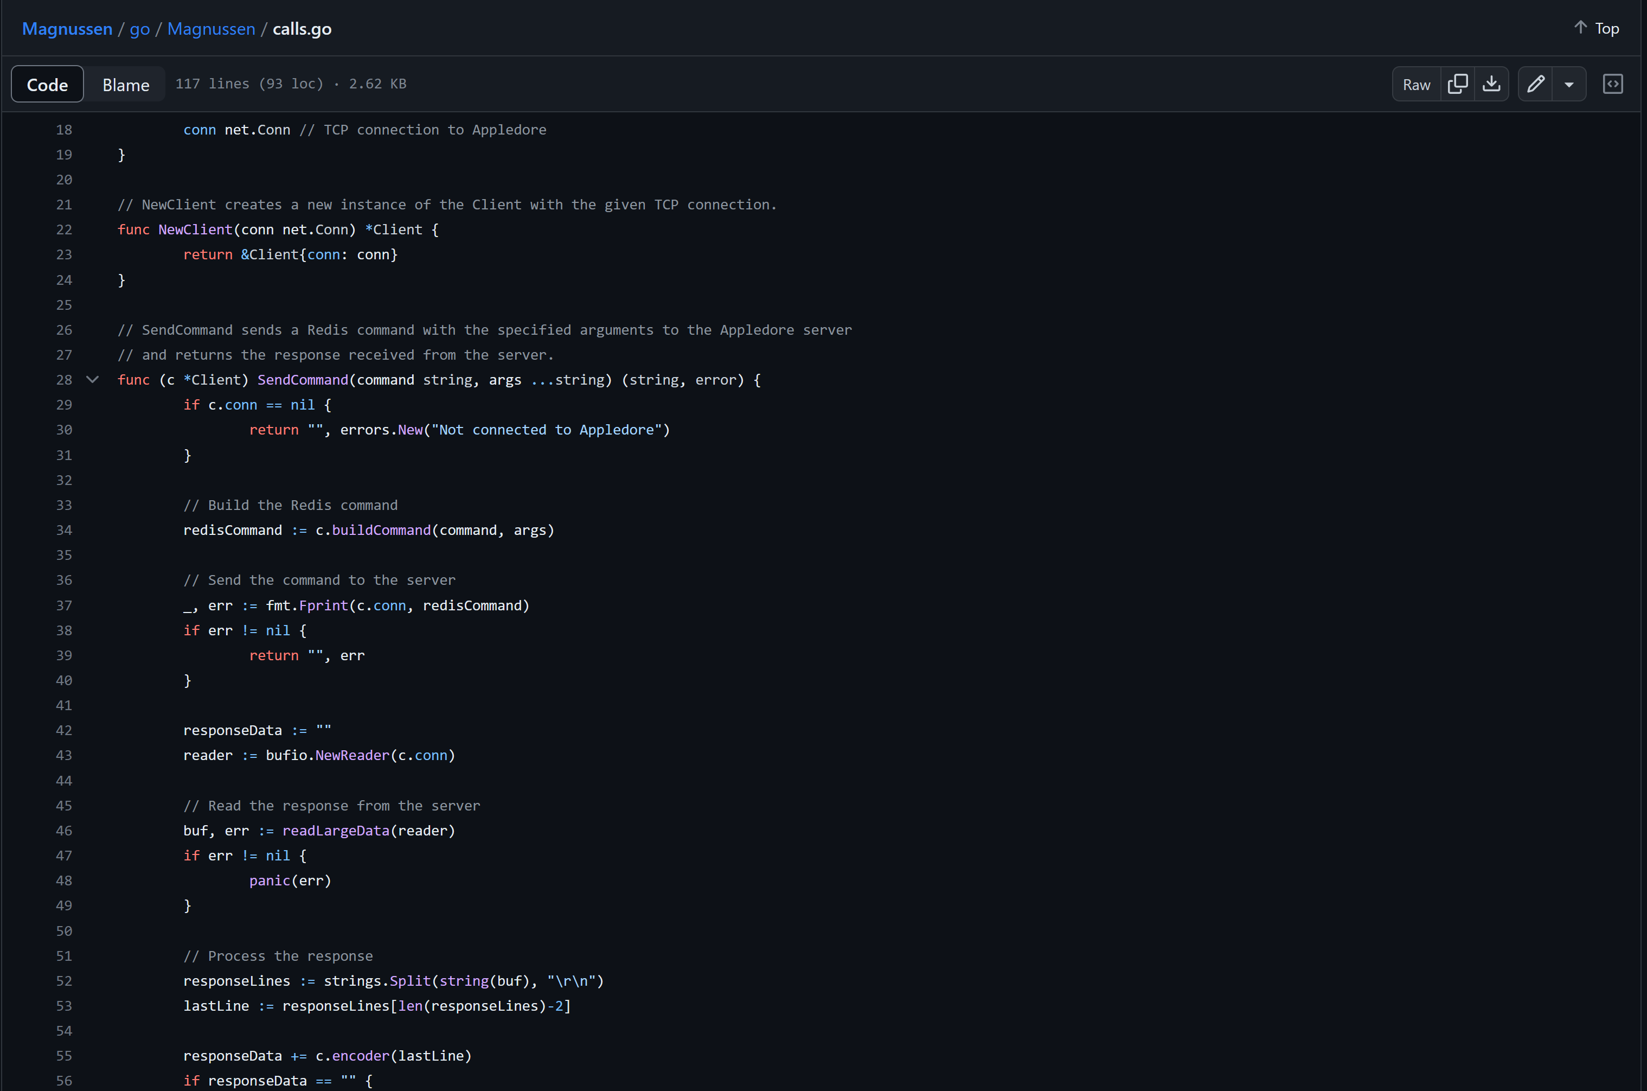Open the Raw file view

(x=1416, y=84)
